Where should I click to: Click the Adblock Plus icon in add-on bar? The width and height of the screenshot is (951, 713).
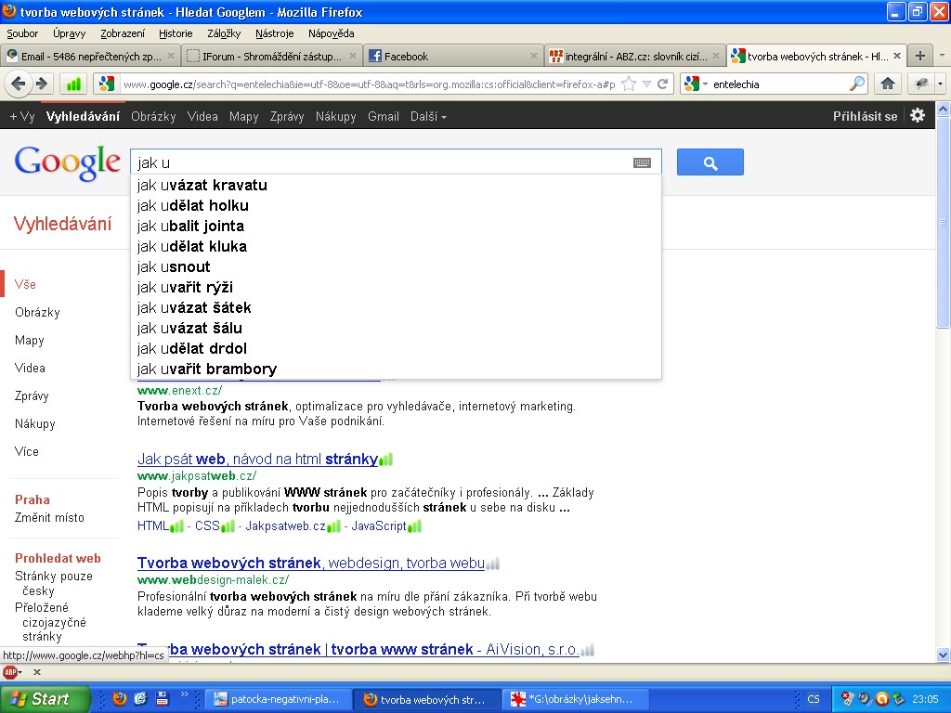click(x=9, y=672)
